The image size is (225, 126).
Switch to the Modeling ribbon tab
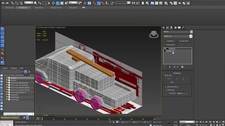click(9, 8)
